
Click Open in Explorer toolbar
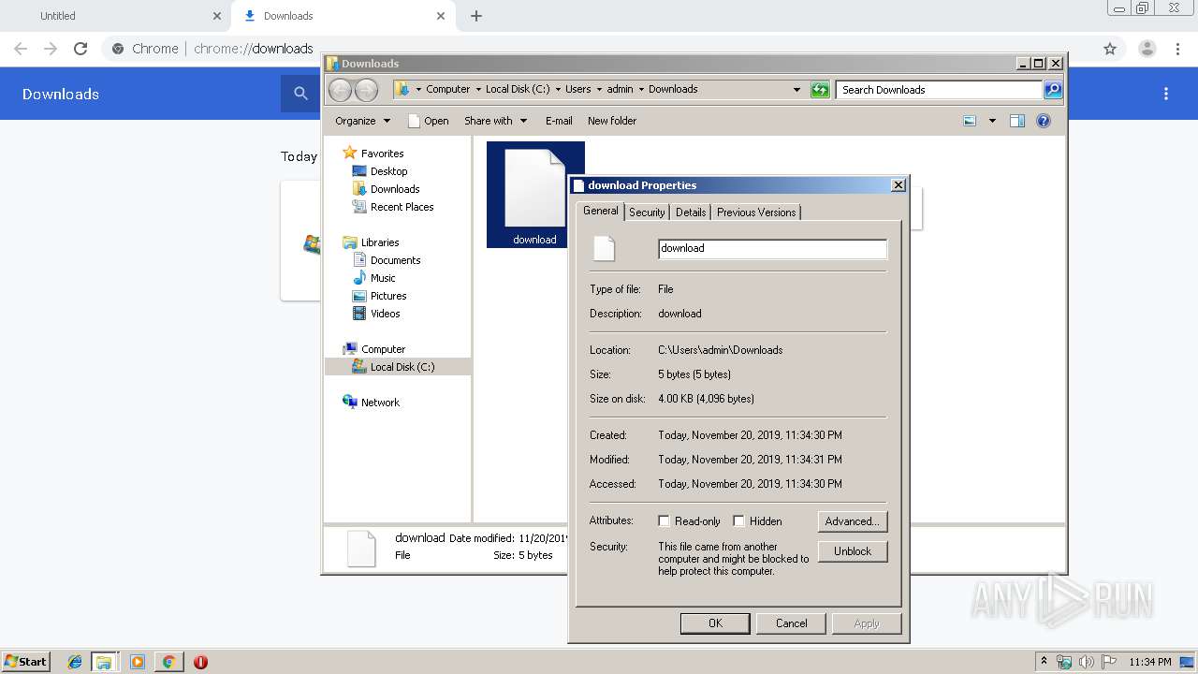429,121
